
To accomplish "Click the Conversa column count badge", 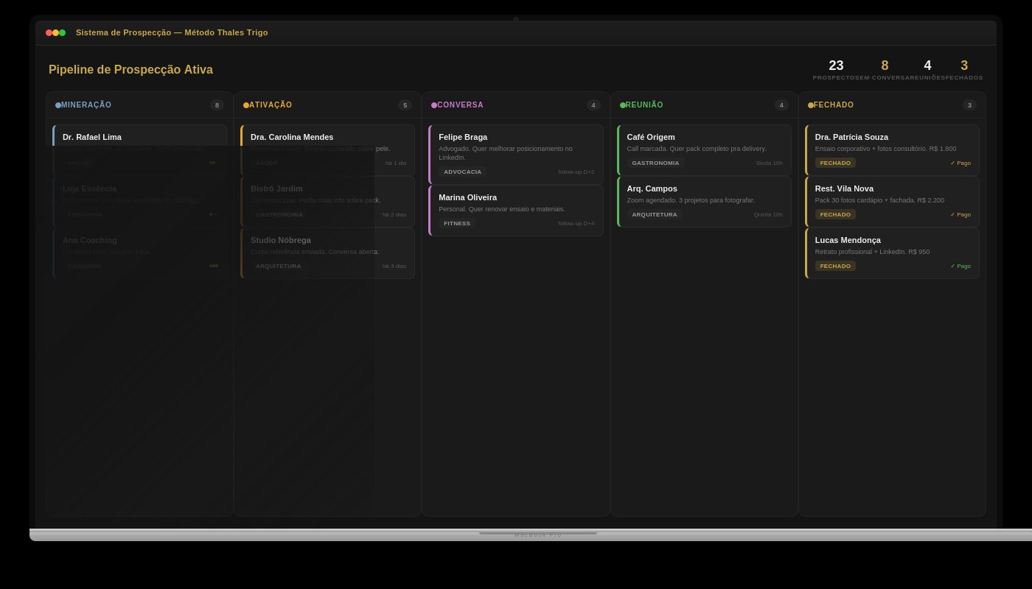I will tap(593, 105).
